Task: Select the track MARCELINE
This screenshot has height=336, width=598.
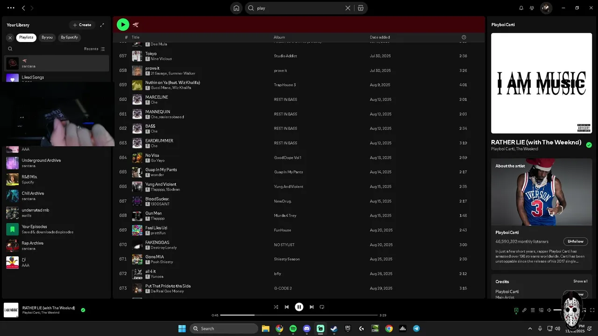Action: (x=299, y=99)
